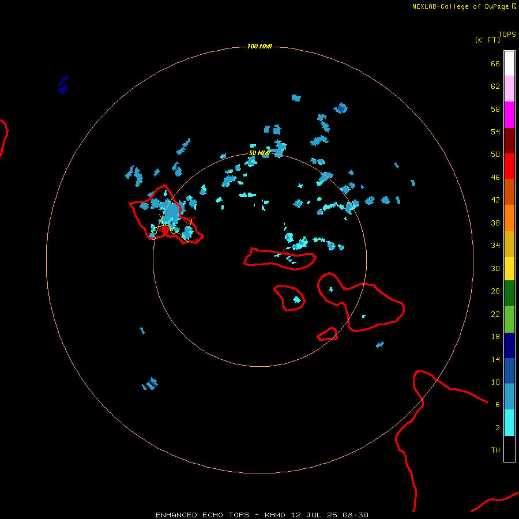Viewport: 519px width, 519px height.
Task: Click the navy blue 18 legend swatch
Action: [509, 345]
